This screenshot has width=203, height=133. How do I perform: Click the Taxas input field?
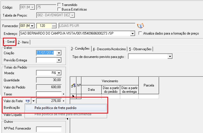tap(49, 94)
